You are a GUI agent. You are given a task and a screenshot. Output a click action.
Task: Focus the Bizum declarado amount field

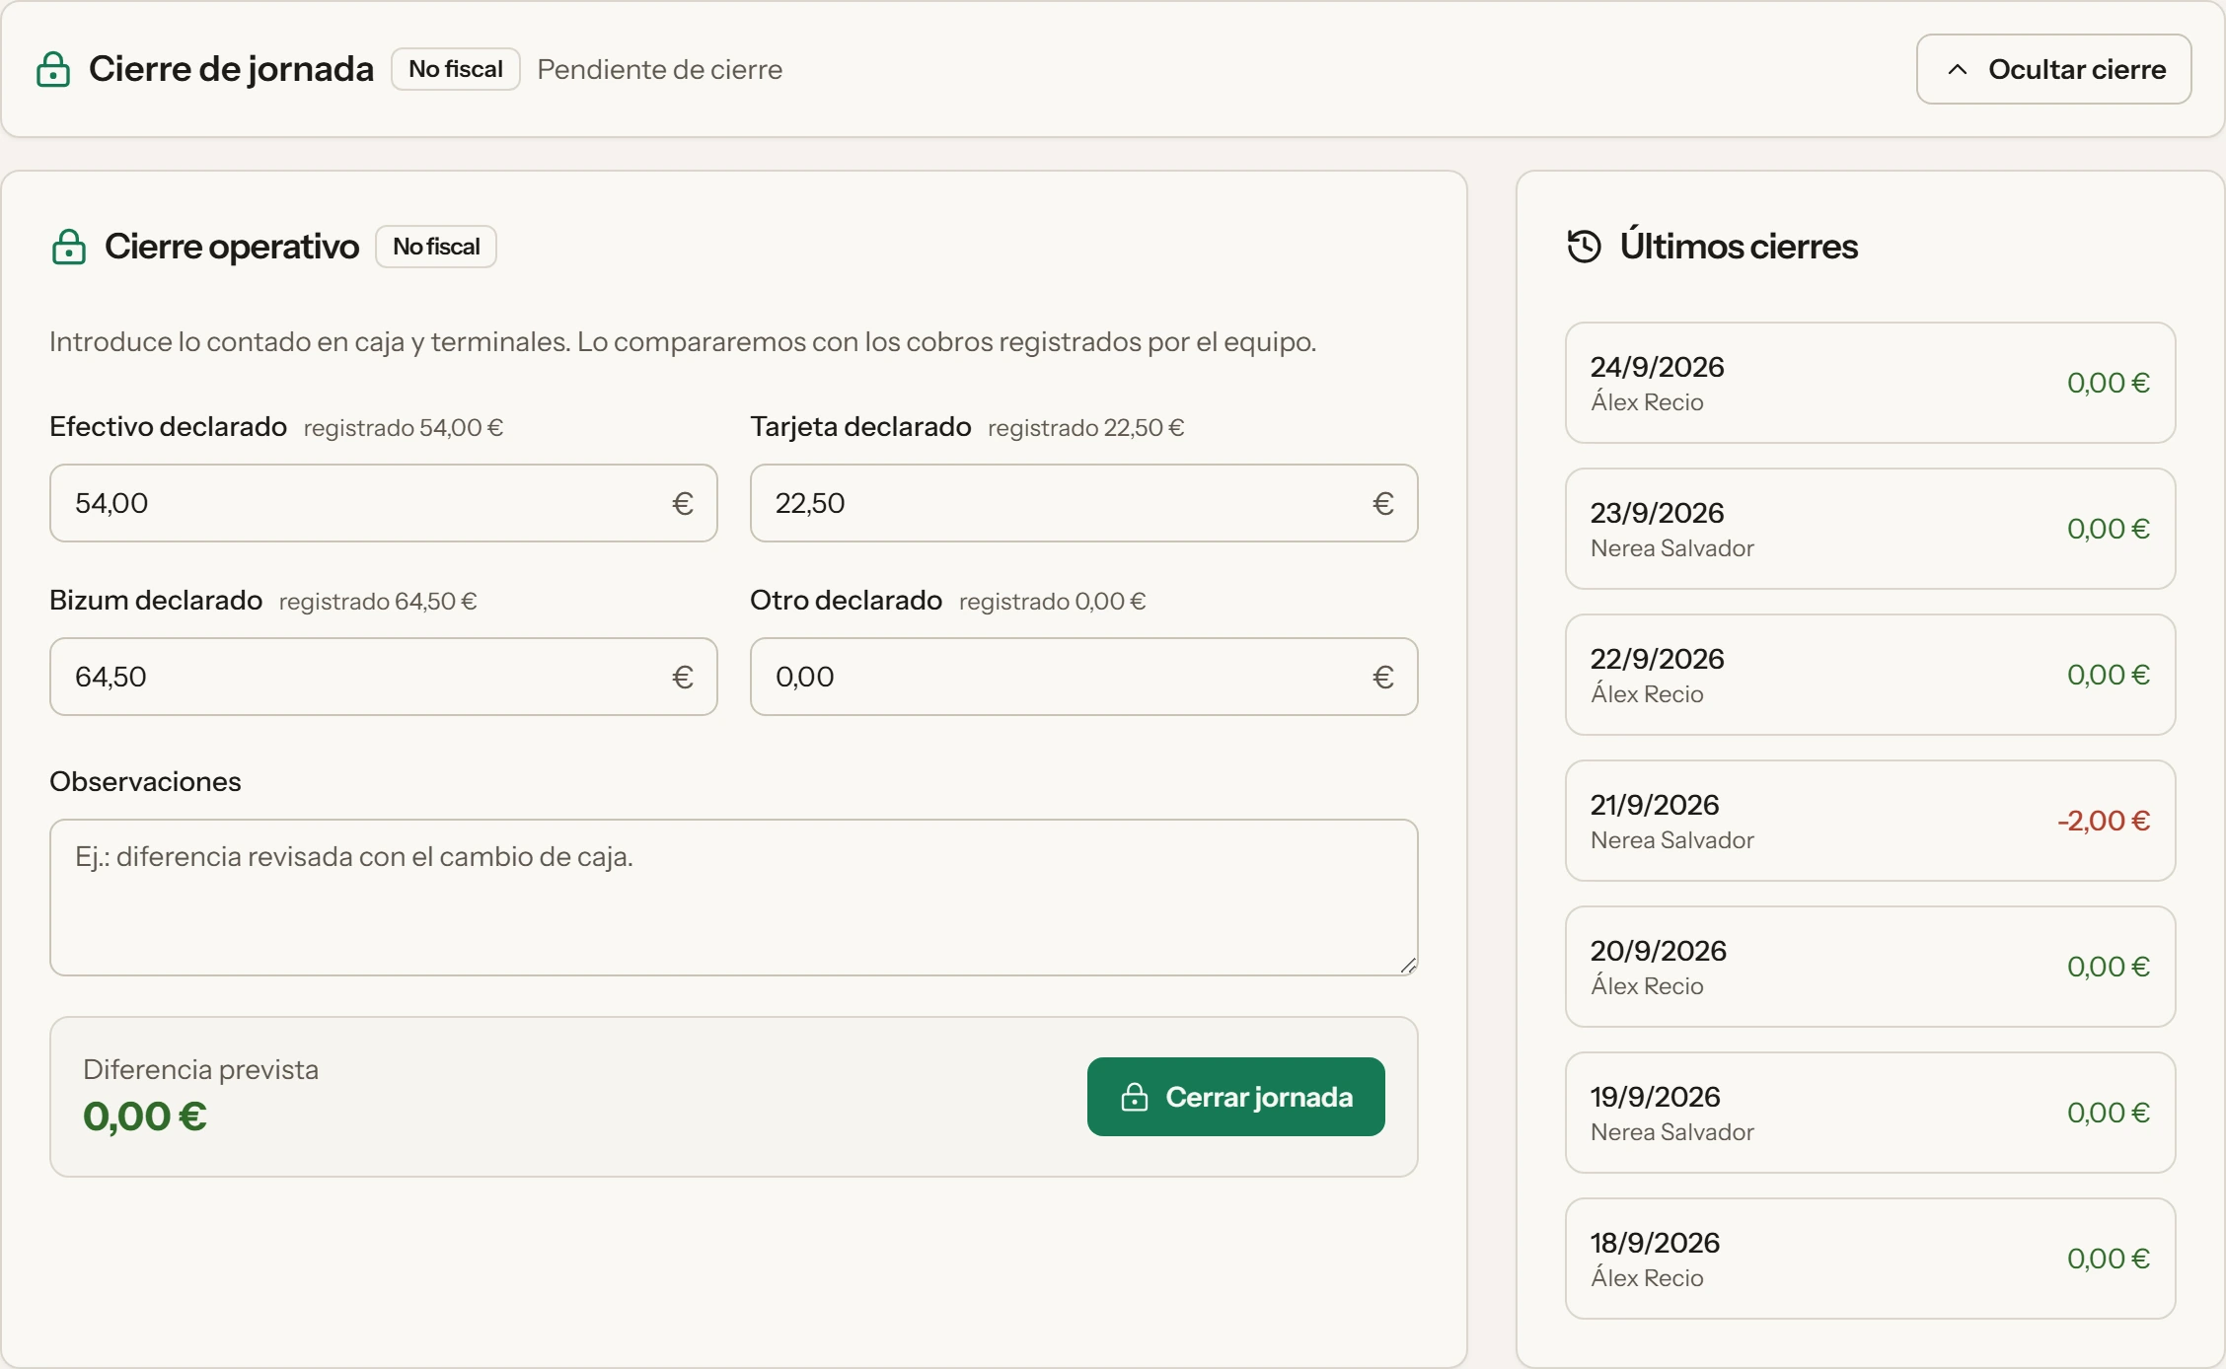pyautogui.click(x=384, y=677)
